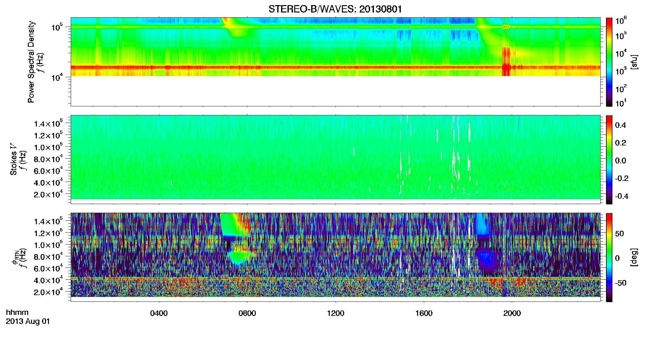Select the 1600 time axis label

pyautogui.click(x=424, y=313)
